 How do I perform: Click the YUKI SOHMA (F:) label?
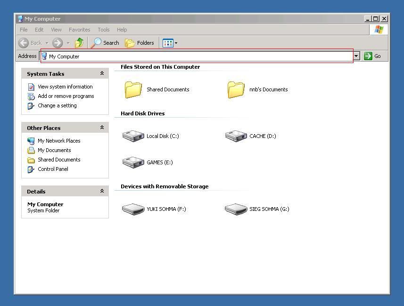(166, 209)
